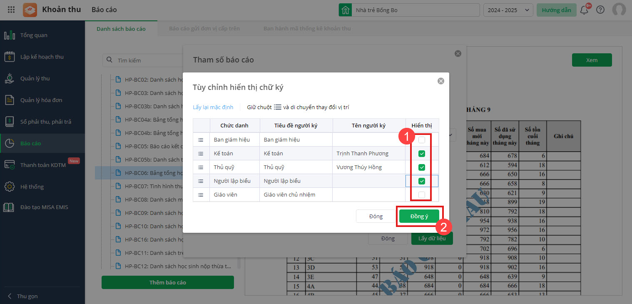632x304 pixels.
Task: Click the school house icon
Action: coord(345,10)
